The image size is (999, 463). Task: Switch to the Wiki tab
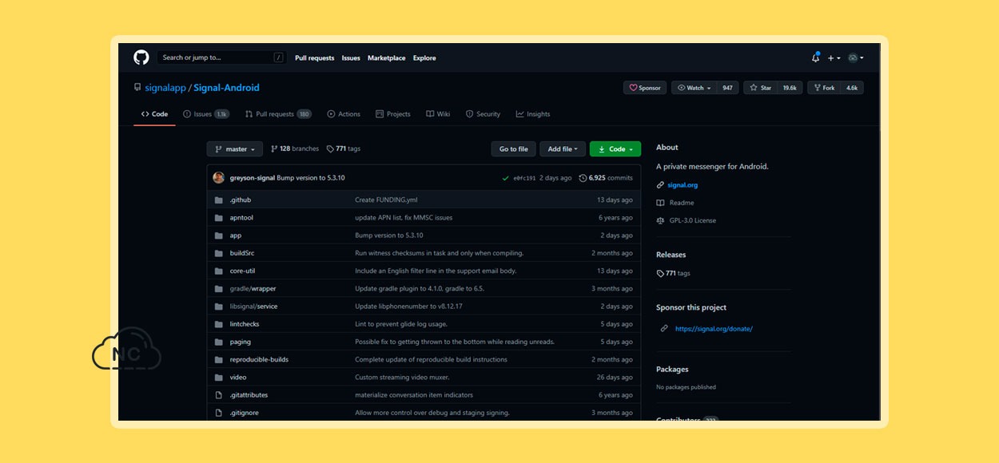(438, 114)
